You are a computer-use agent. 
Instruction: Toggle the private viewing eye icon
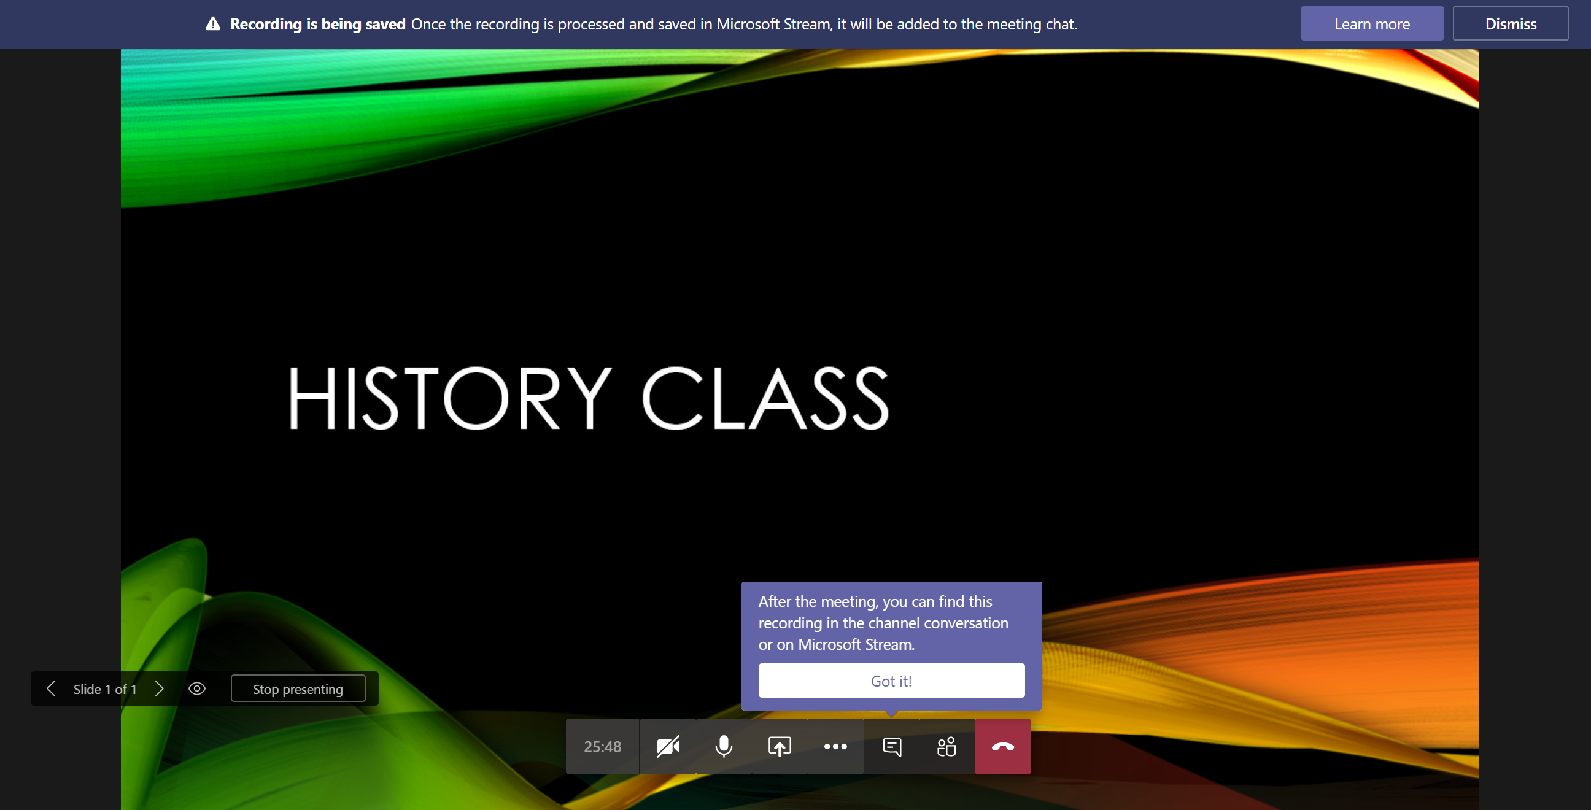pos(197,689)
